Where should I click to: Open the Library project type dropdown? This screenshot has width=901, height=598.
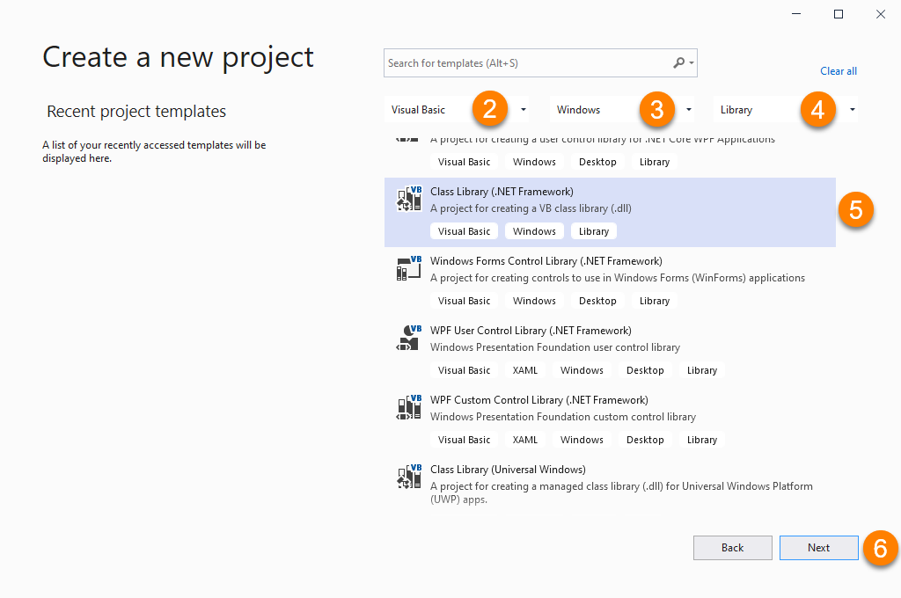pos(853,110)
